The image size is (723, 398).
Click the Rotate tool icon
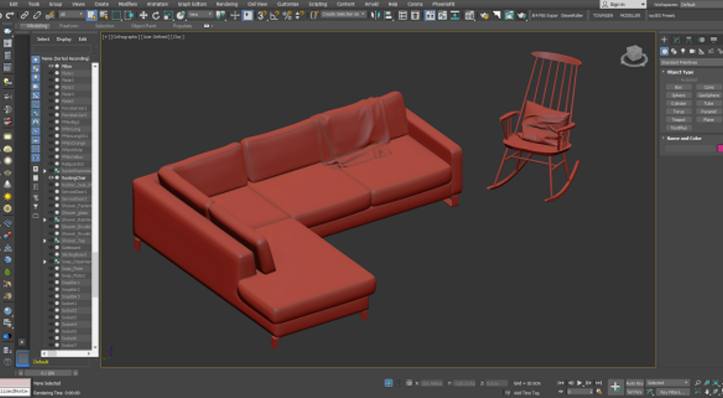tap(156, 15)
